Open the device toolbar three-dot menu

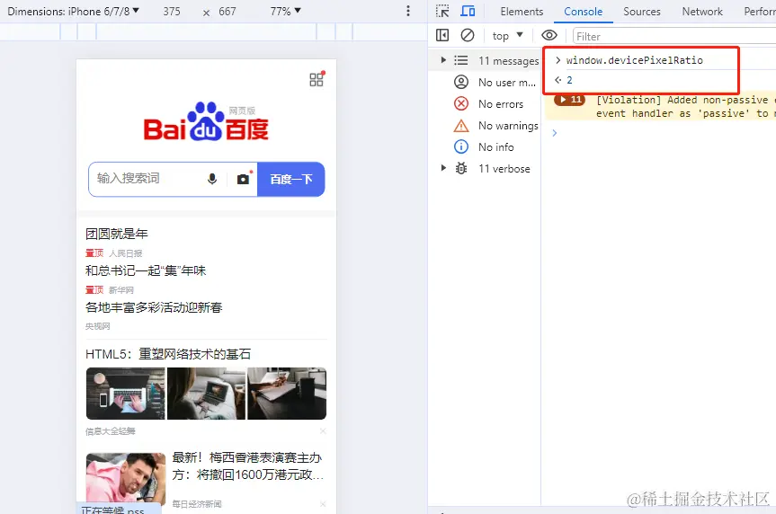tap(408, 11)
